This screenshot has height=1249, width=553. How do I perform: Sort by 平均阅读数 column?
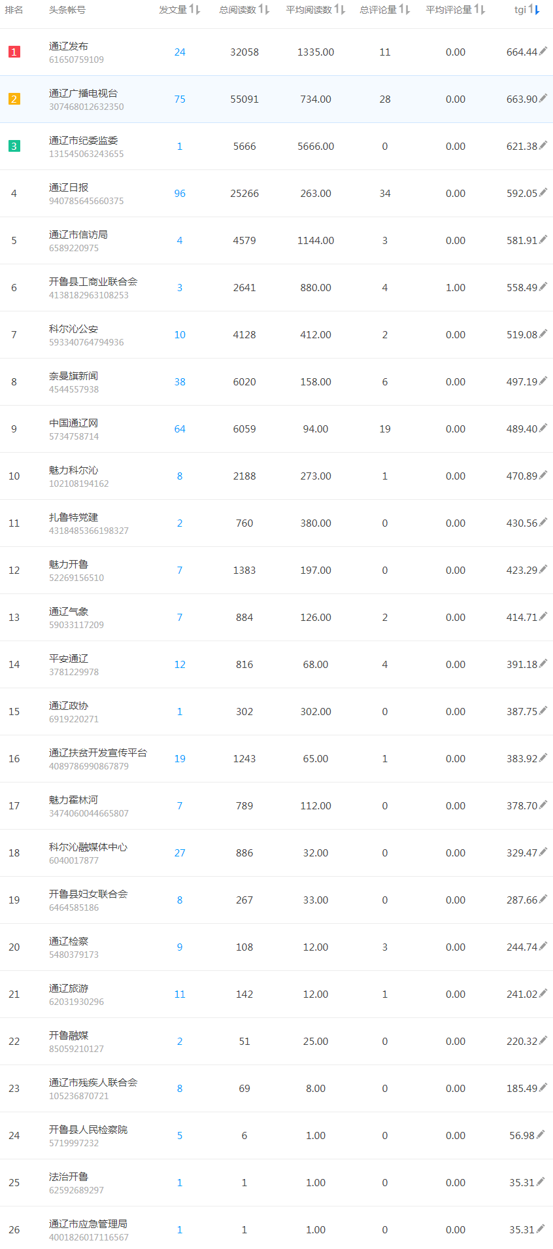339,10
